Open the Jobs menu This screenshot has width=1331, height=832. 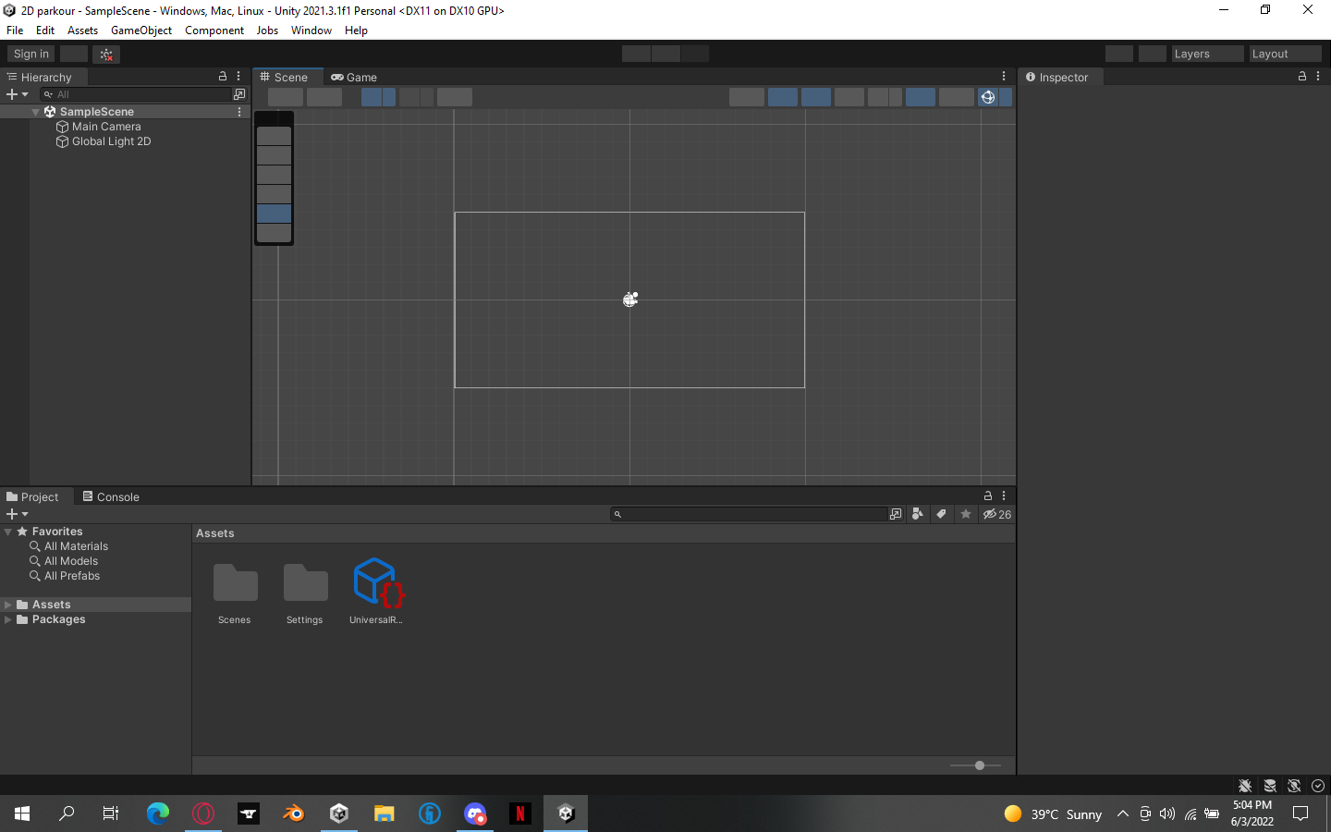tap(267, 31)
